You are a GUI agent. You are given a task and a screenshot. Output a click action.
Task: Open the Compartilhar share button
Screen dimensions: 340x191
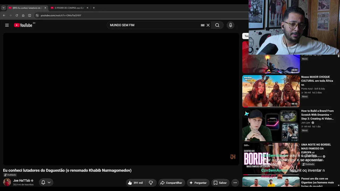(x=171, y=183)
